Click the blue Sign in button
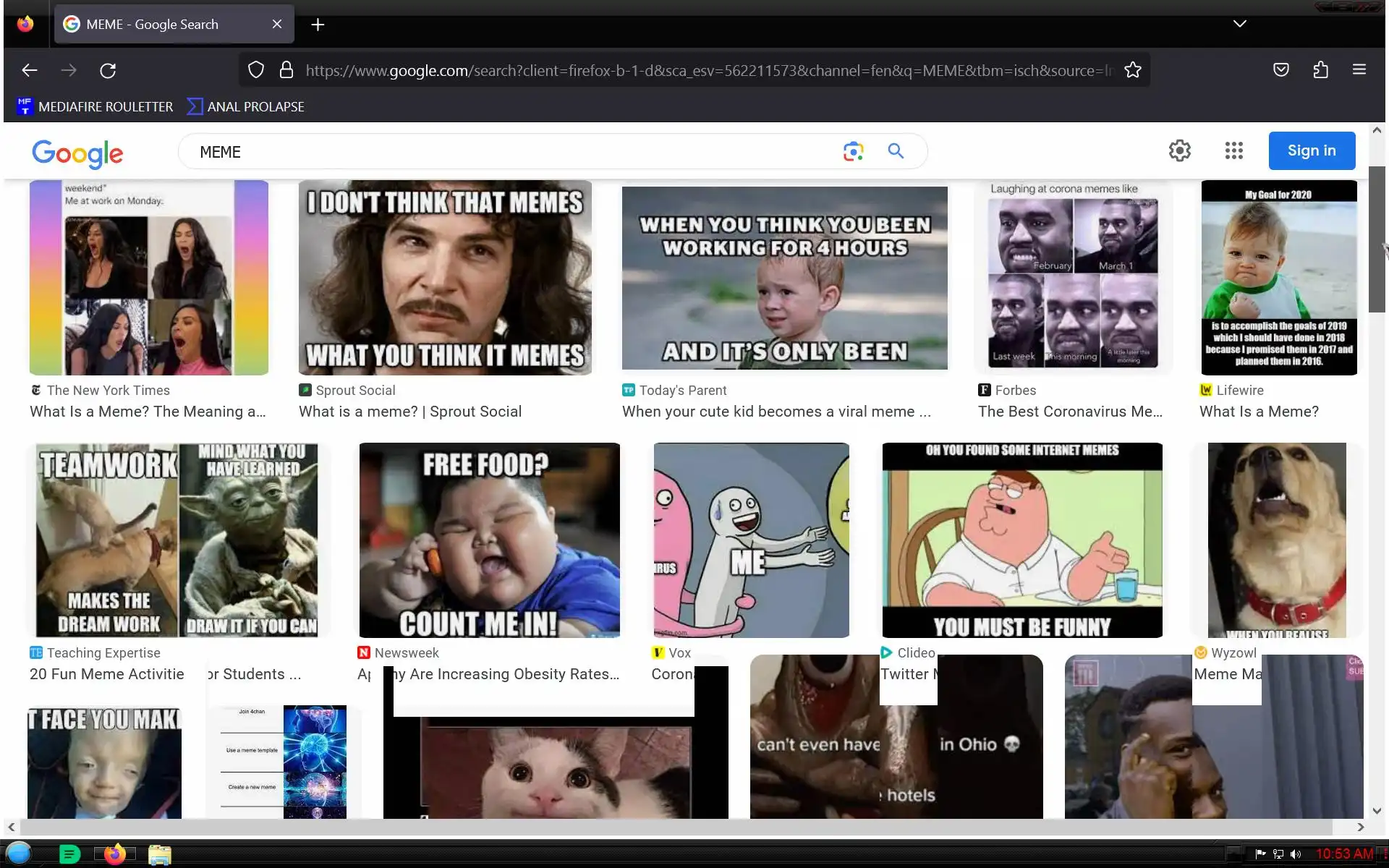 coord(1311,150)
